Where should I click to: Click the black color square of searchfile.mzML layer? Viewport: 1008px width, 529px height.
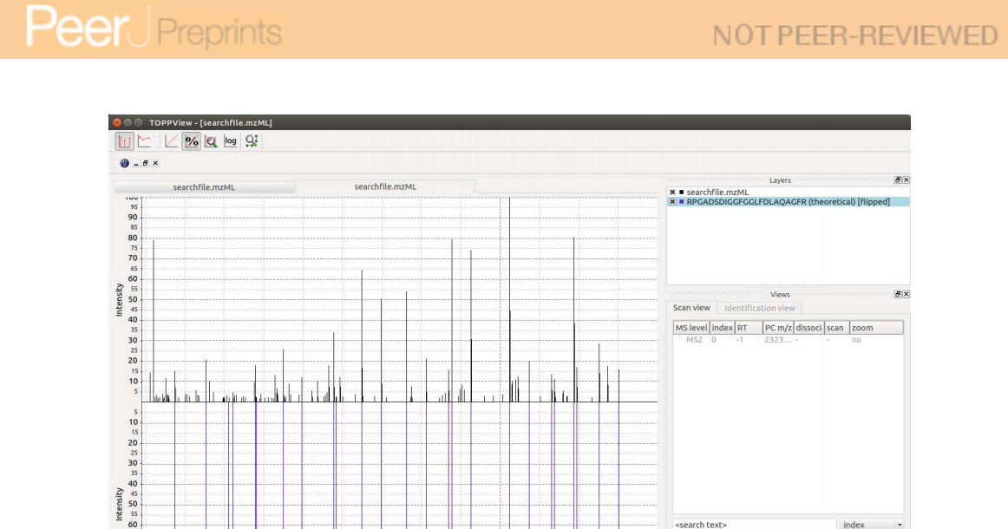[x=682, y=193]
